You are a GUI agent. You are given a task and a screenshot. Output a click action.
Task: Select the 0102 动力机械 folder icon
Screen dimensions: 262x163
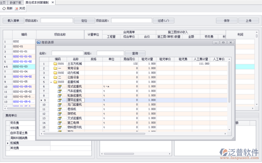click(55, 73)
